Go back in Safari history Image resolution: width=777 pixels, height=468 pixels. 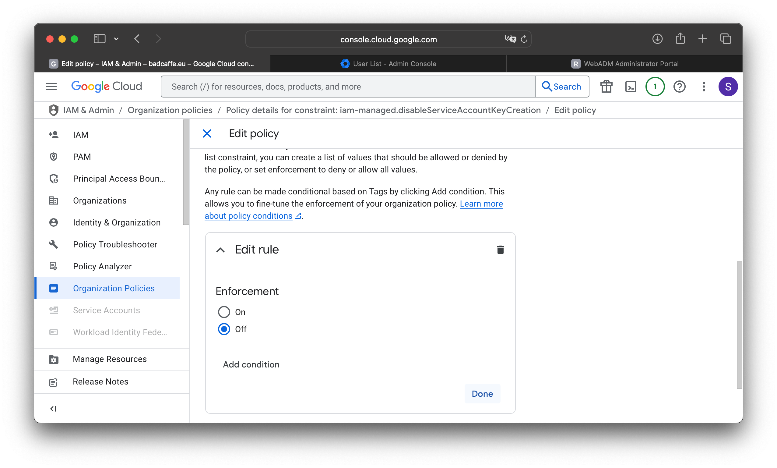click(x=137, y=39)
